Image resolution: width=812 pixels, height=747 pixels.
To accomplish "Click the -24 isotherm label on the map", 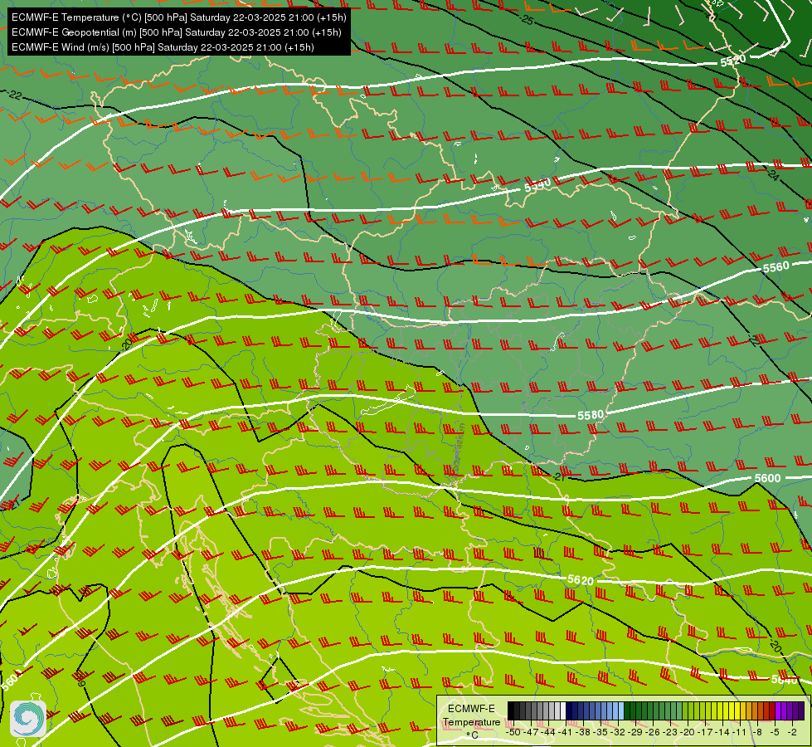I will coord(773,175).
